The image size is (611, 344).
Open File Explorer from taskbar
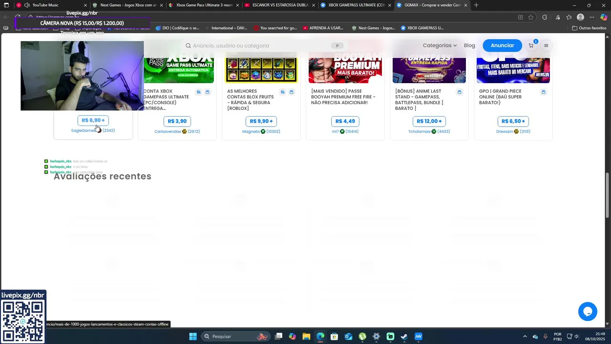(306, 336)
